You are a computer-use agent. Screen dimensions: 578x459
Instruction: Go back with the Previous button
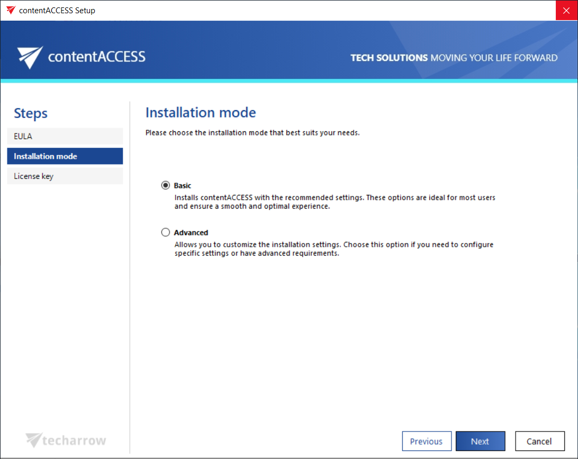426,441
